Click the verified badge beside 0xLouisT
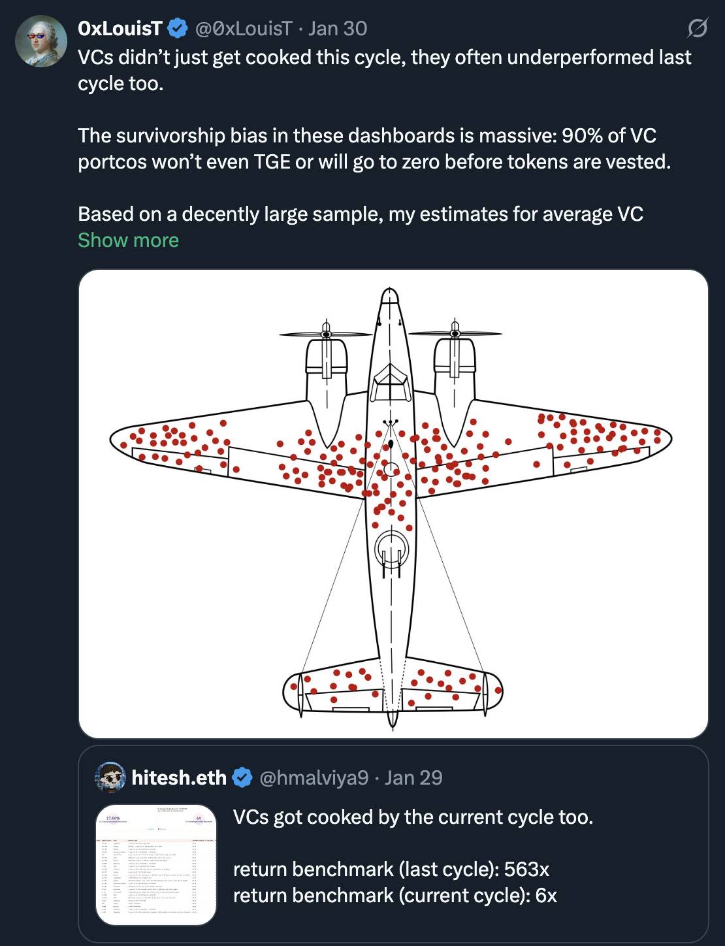 [x=178, y=29]
